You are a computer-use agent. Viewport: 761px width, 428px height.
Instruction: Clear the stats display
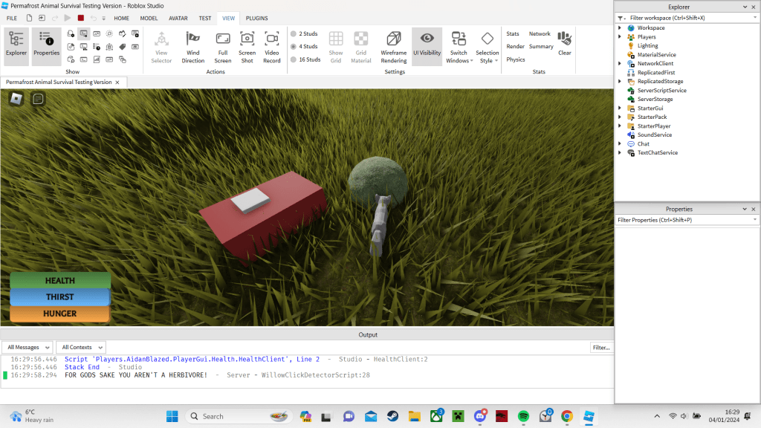565,43
